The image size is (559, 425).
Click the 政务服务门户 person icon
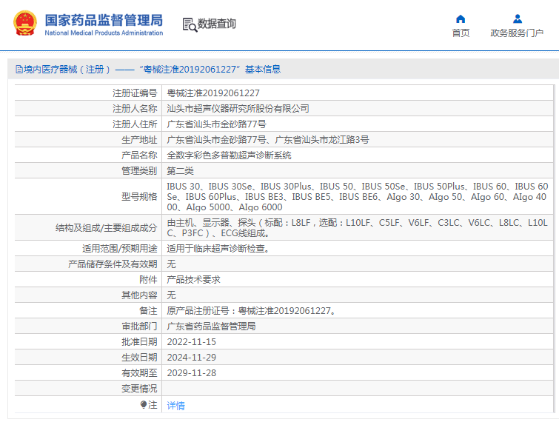pos(517,19)
